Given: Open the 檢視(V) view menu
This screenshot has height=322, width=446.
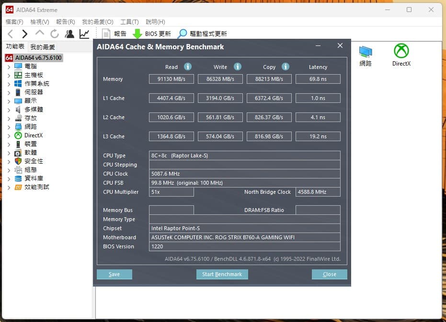Looking at the screenshot, I should (x=40, y=22).
